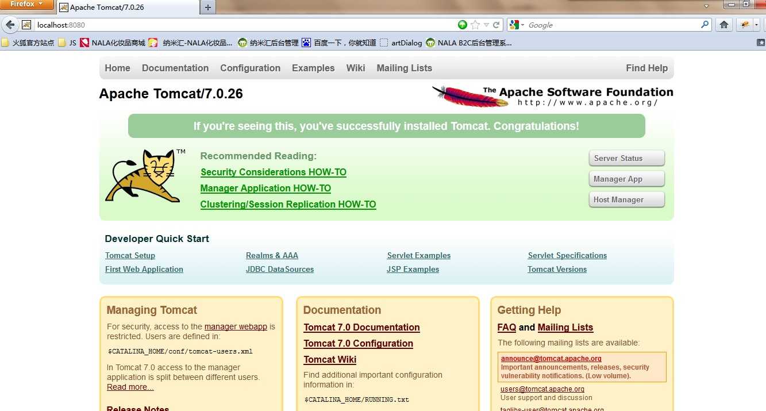Reload the page with the refresh icon
766x411 pixels.
[x=496, y=25]
